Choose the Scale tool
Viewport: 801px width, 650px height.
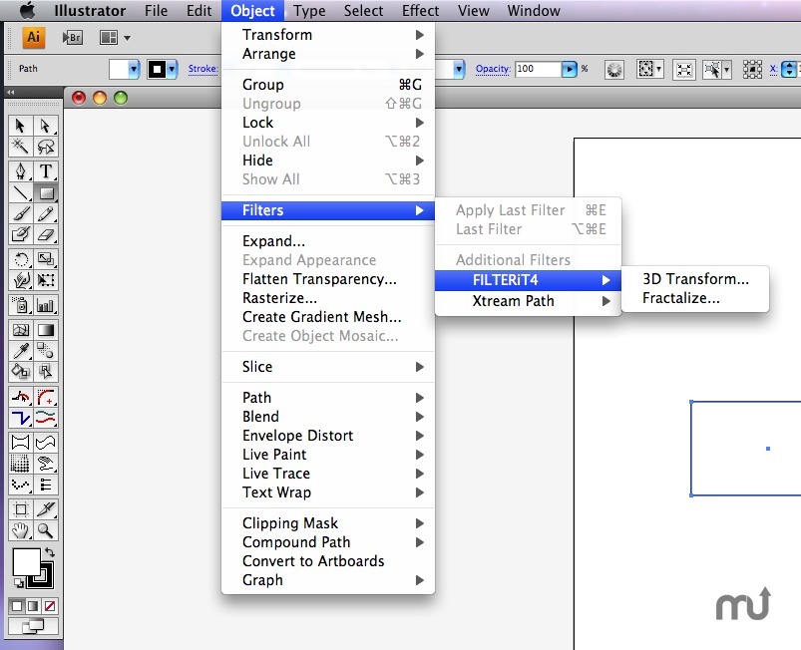46,259
